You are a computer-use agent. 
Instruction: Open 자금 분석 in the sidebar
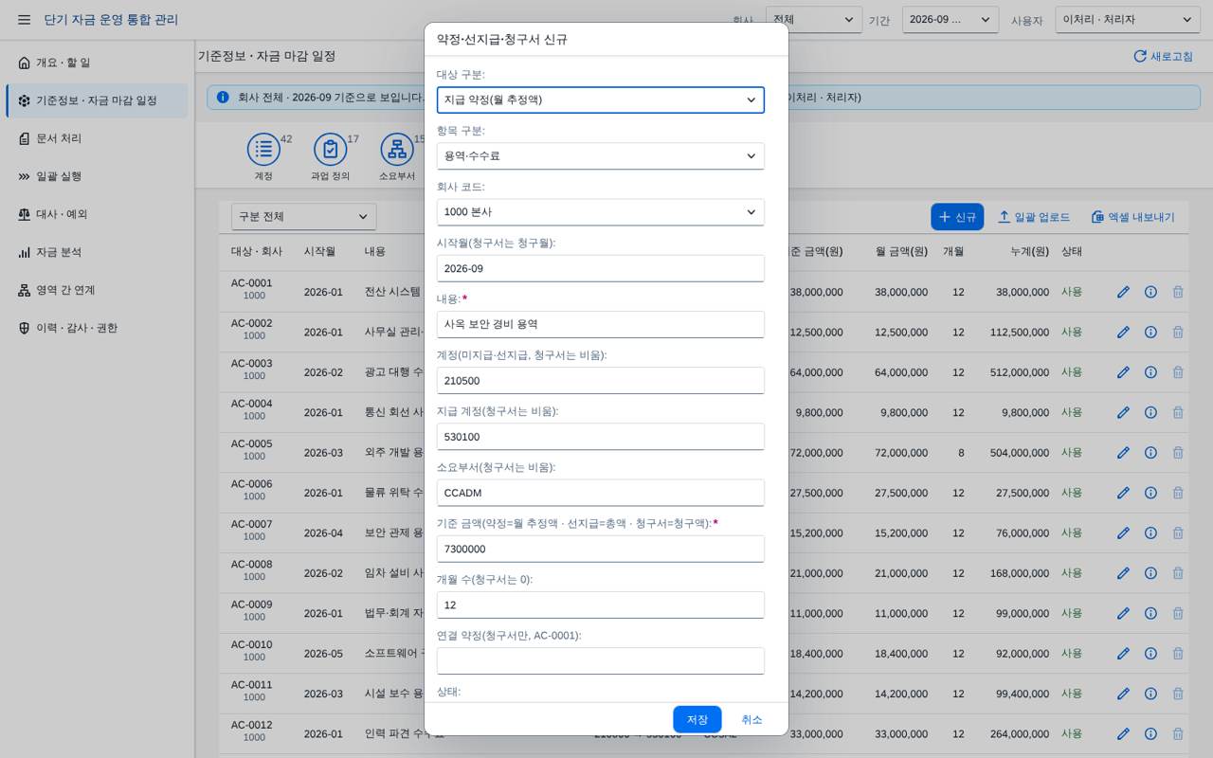[97, 252]
